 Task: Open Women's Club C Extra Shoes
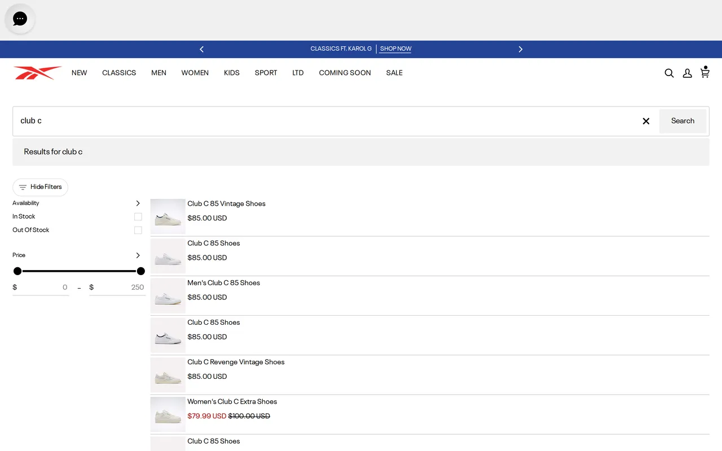(x=232, y=402)
